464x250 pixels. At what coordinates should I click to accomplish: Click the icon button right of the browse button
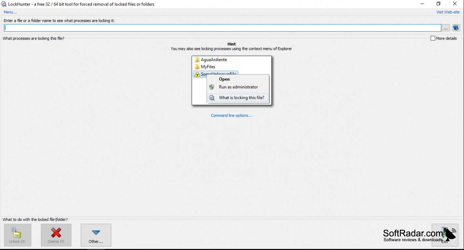coord(456,28)
